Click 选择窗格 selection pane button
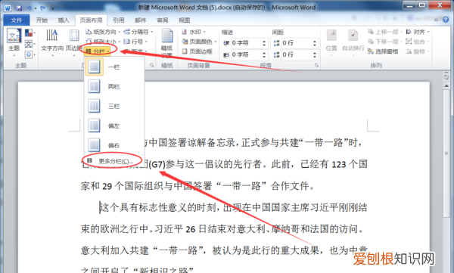Screen dimensions: 454x273 (383, 51)
